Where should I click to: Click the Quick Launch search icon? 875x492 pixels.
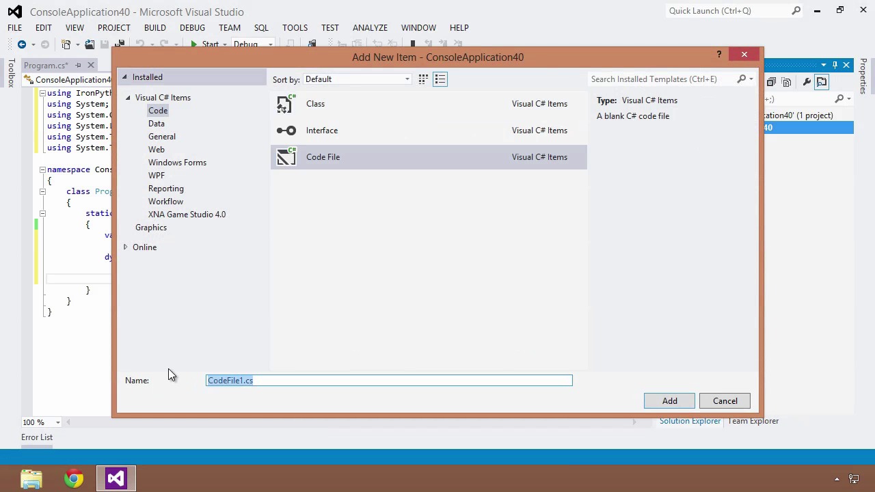point(796,11)
